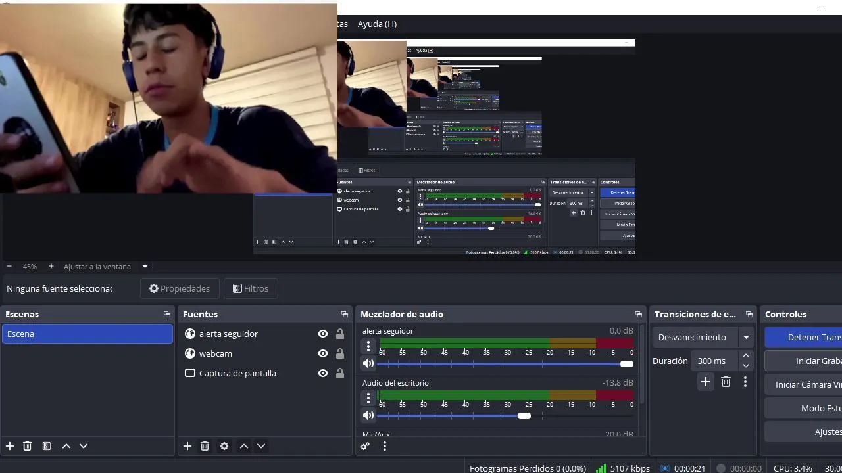842x473 pixels.
Task: Open preview scaling dropdown arrow
Action: click(145, 267)
